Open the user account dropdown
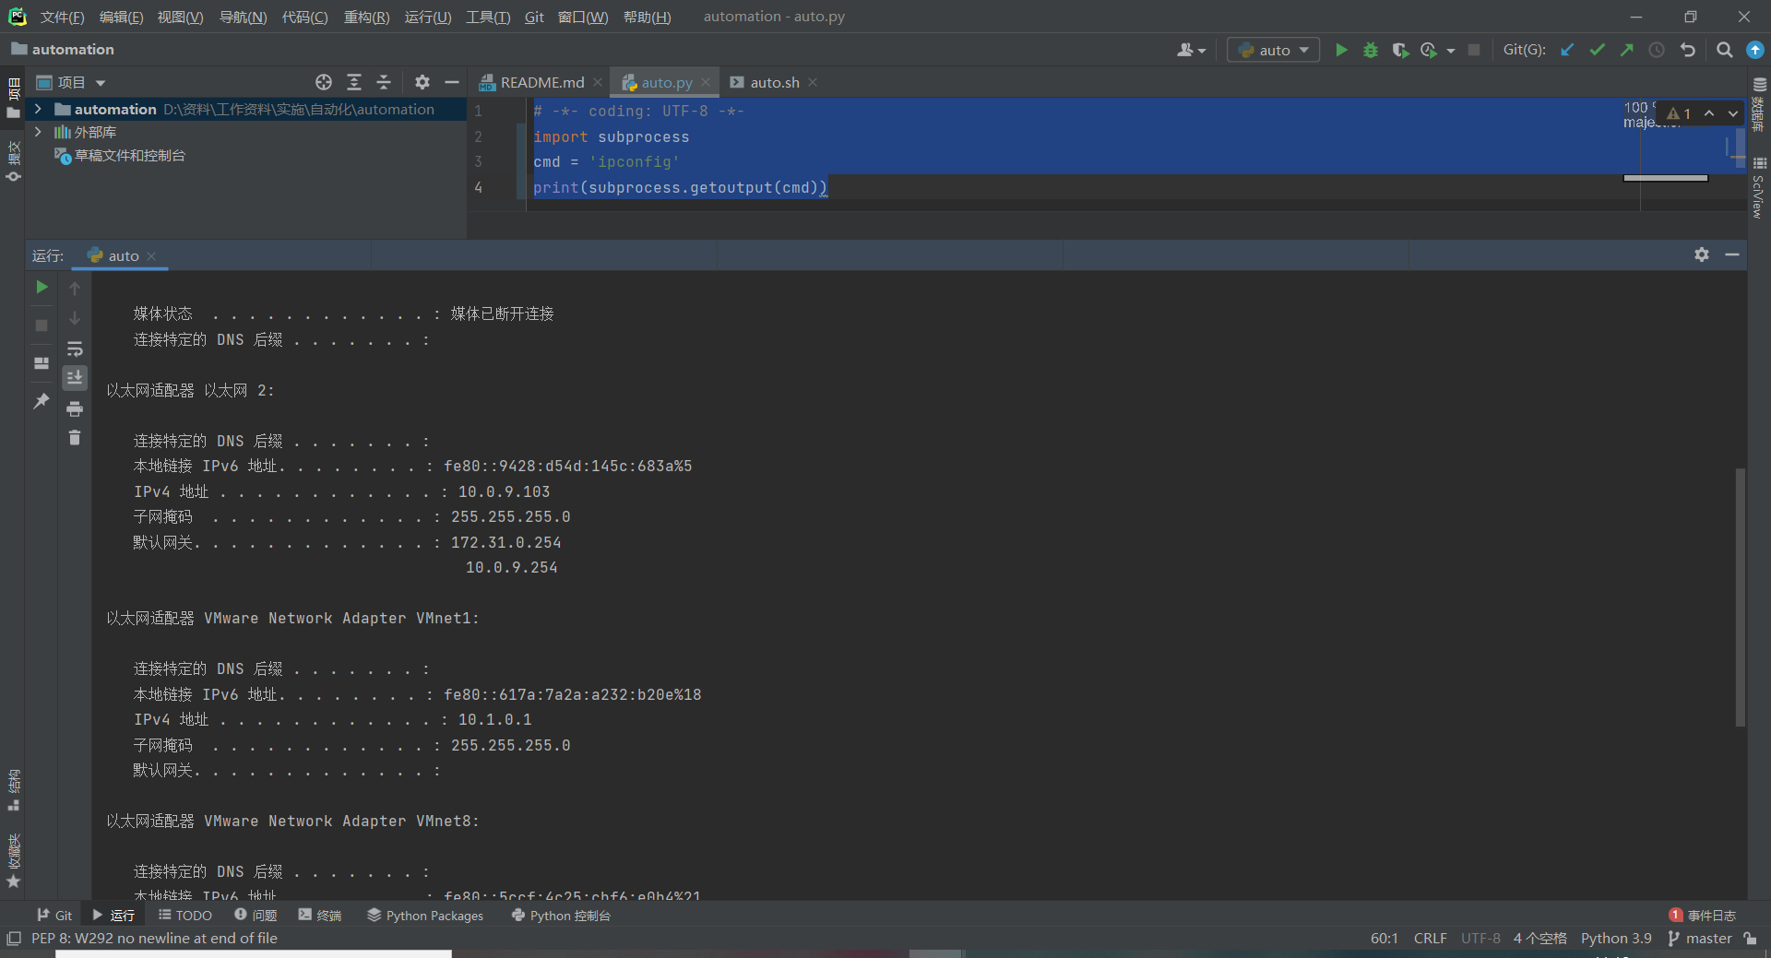The height and width of the screenshot is (958, 1771). [x=1191, y=50]
